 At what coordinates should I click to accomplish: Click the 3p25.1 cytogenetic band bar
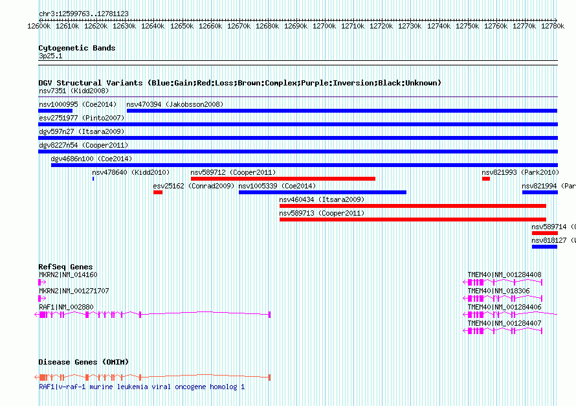(298, 63)
